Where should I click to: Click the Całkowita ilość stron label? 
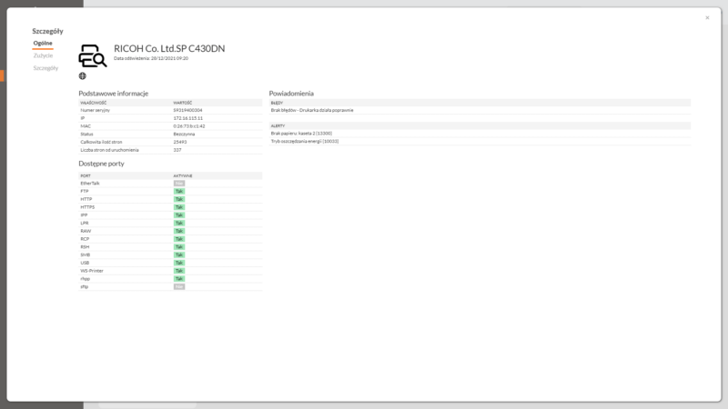click(101, 142)
